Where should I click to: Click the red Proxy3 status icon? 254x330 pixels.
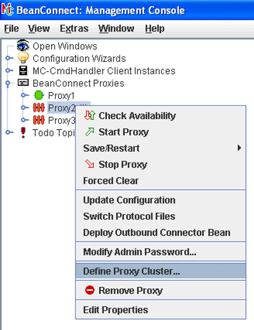39,120
